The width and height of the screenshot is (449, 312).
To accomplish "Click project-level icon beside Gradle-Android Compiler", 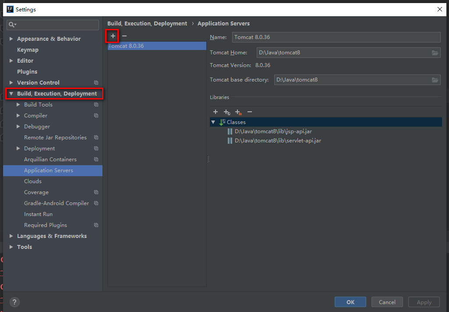I will tap(96, 203).
